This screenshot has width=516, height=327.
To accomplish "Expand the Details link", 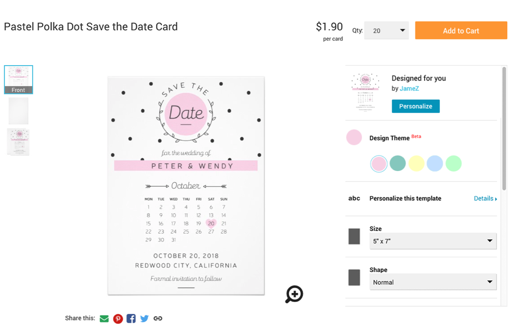I will [485, 199].
